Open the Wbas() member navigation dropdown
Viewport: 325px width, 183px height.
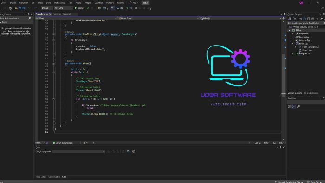coord(240,18)
